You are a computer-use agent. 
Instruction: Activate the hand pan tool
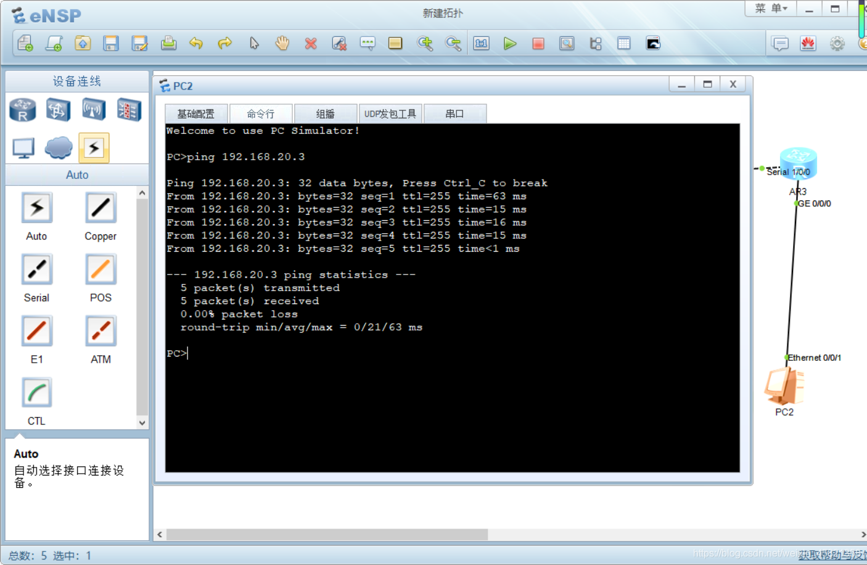click(282, 43)
